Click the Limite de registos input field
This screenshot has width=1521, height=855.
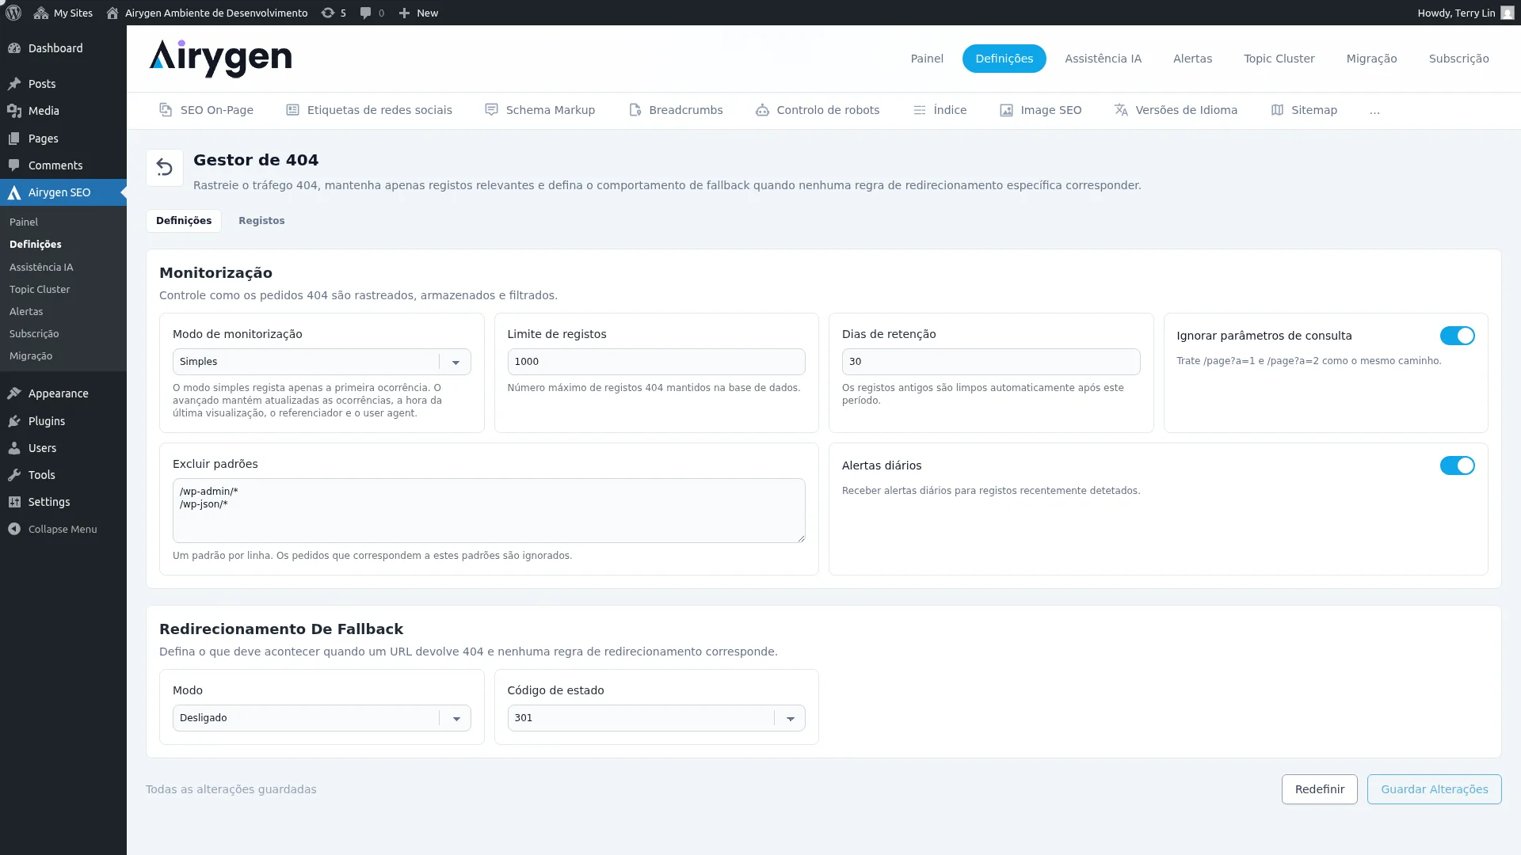pos(656,362)
